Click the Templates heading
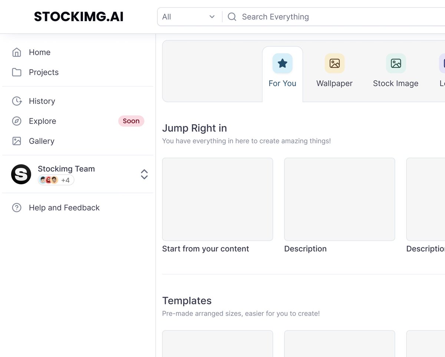This screenshot has width=445, height=357. (x=187, y=301)
